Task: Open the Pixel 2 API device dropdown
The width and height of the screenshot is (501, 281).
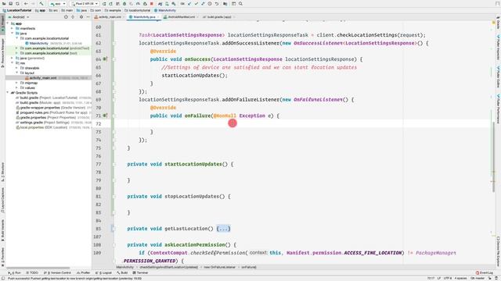Action: click(85, 3)
